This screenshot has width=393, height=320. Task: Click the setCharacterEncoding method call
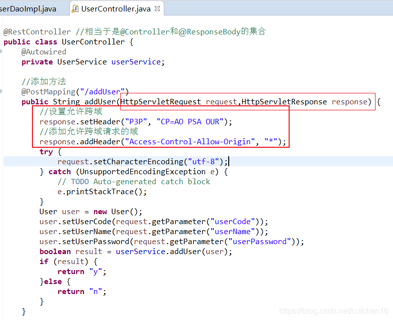coord(138,162)
